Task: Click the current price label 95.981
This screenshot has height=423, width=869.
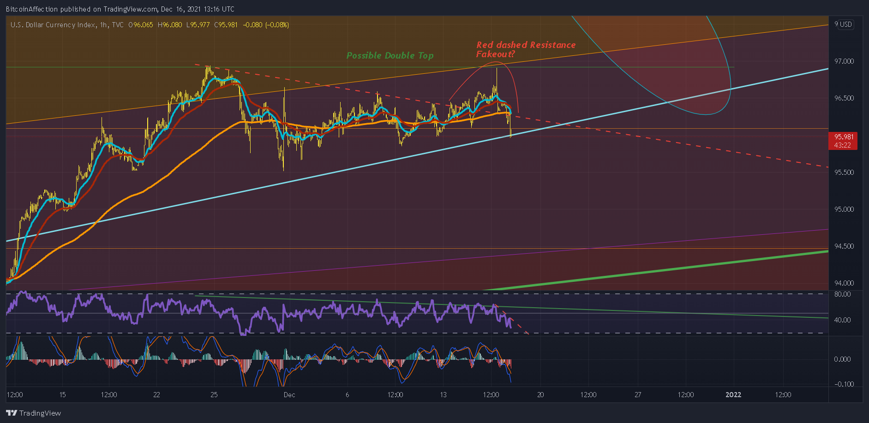Action: (x=844, y=137)
